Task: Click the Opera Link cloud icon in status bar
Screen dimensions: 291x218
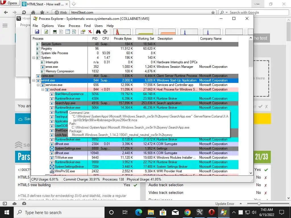Action: (x=14, y=204)
